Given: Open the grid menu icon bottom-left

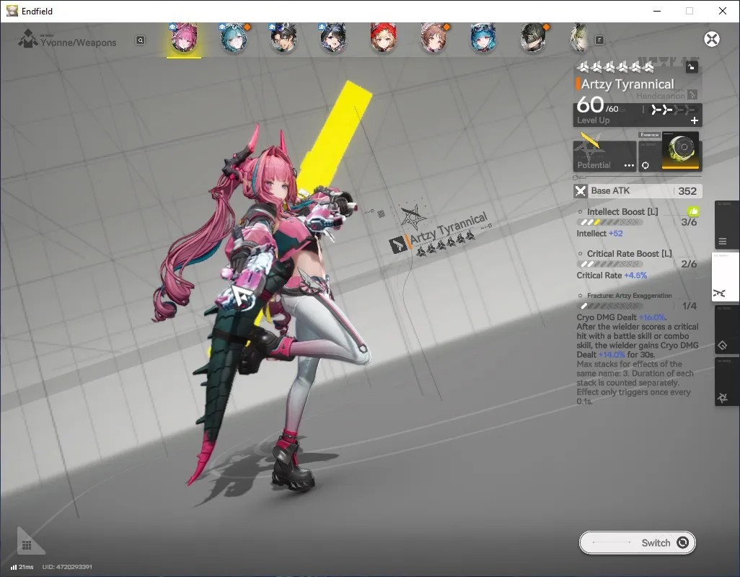Looking at the screenshot, I should click(x=27, y=545).
